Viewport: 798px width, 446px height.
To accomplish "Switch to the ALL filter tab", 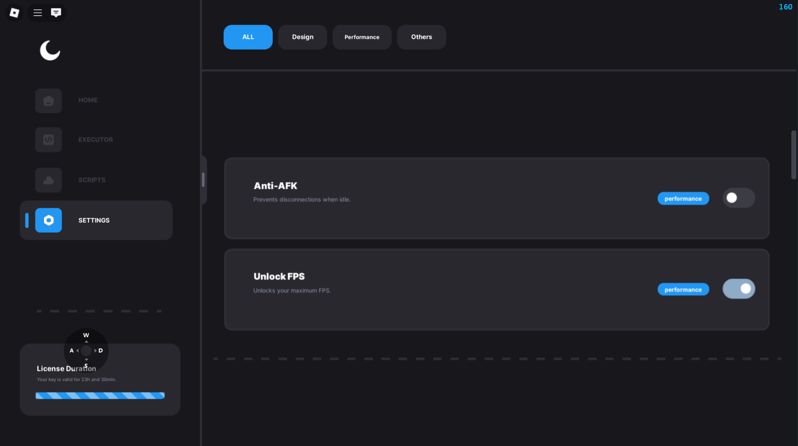I will (x=248, y=37).
